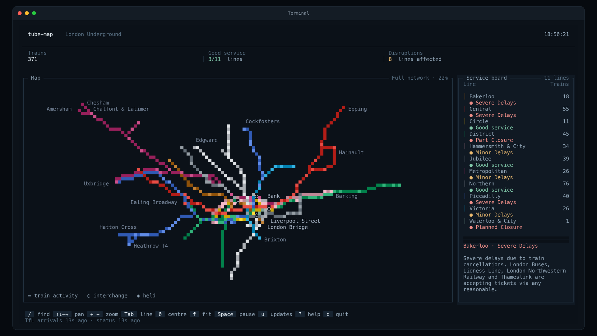Select the Northern line row
Image resolution: width=597 pixels, height=336 pixels.
pos(516,184)
